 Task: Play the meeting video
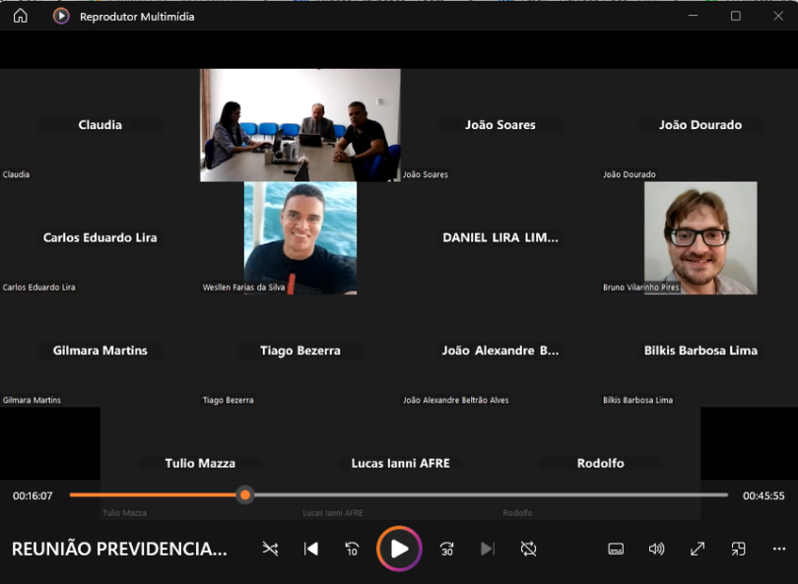click(400, 549)
